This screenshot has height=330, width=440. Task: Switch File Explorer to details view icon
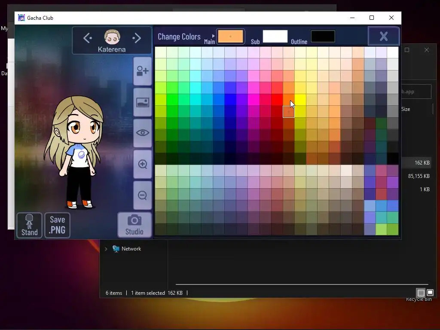[x=421, y=293]
